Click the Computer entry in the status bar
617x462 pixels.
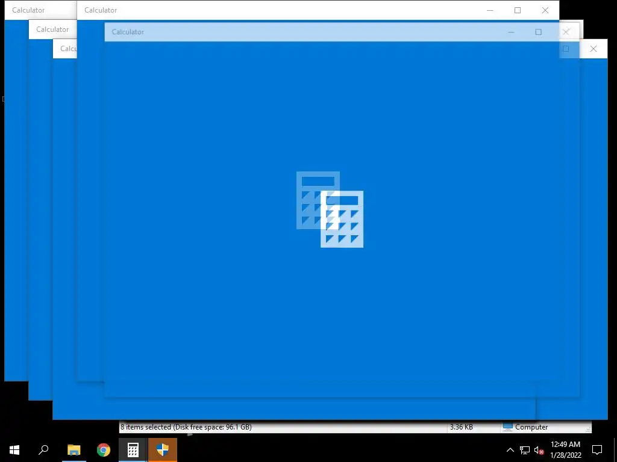[525, 427]
